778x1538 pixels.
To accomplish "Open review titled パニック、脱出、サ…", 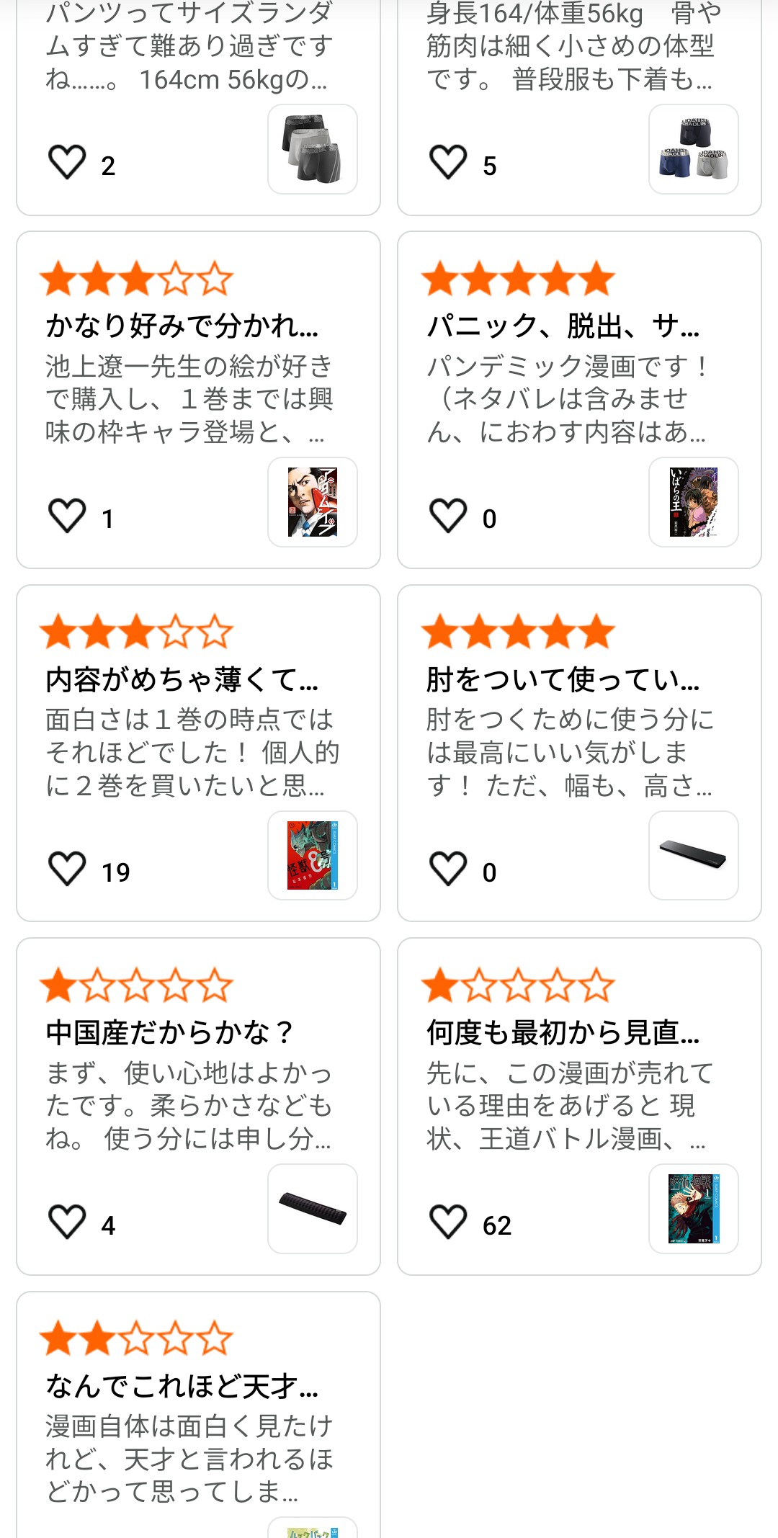I will pyautogui.click(x=563, y=326).
